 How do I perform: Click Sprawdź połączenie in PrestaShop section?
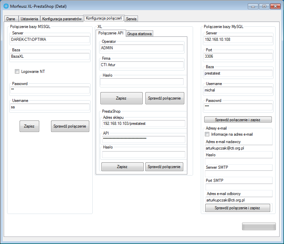[x=164, y=167]
